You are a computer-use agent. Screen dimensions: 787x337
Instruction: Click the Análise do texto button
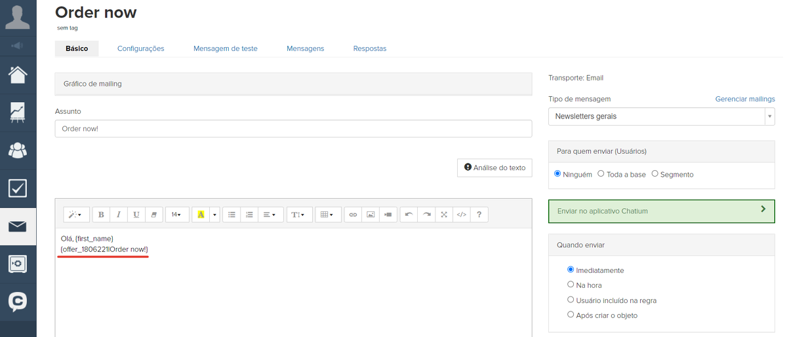[x=494, y=168]
